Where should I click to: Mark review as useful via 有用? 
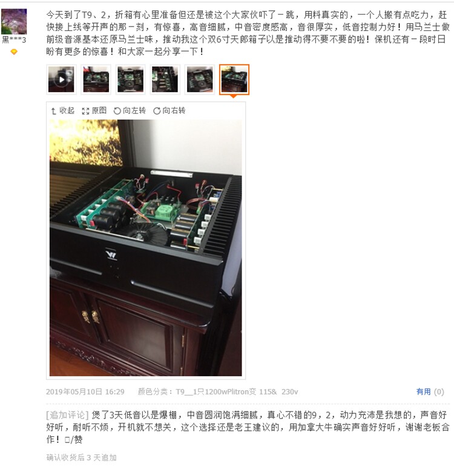point(424,391)
